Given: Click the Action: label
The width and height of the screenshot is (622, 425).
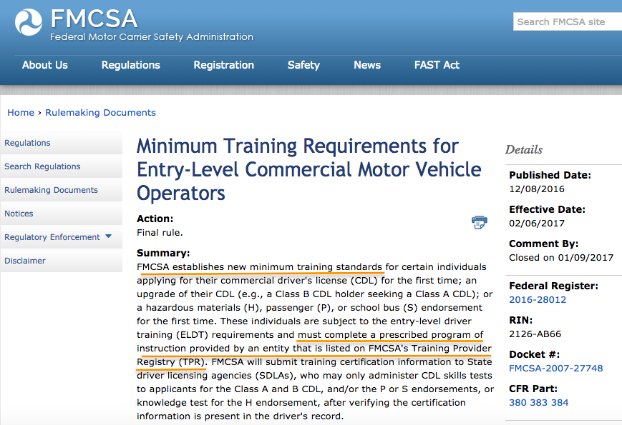Looking at the screenshot, I should (x=155, y=219).
